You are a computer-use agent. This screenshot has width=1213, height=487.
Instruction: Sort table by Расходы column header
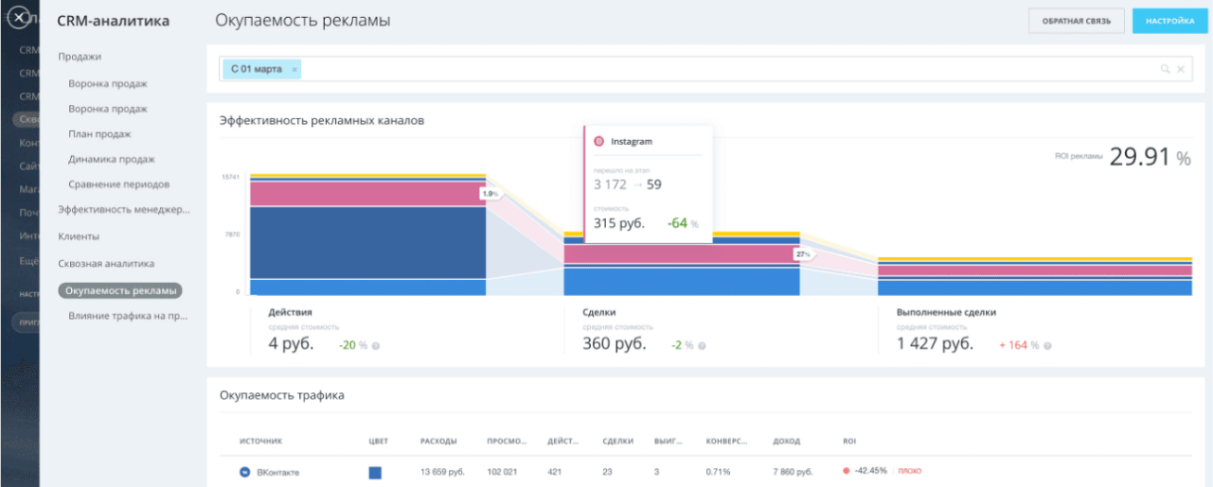point(438,442)
